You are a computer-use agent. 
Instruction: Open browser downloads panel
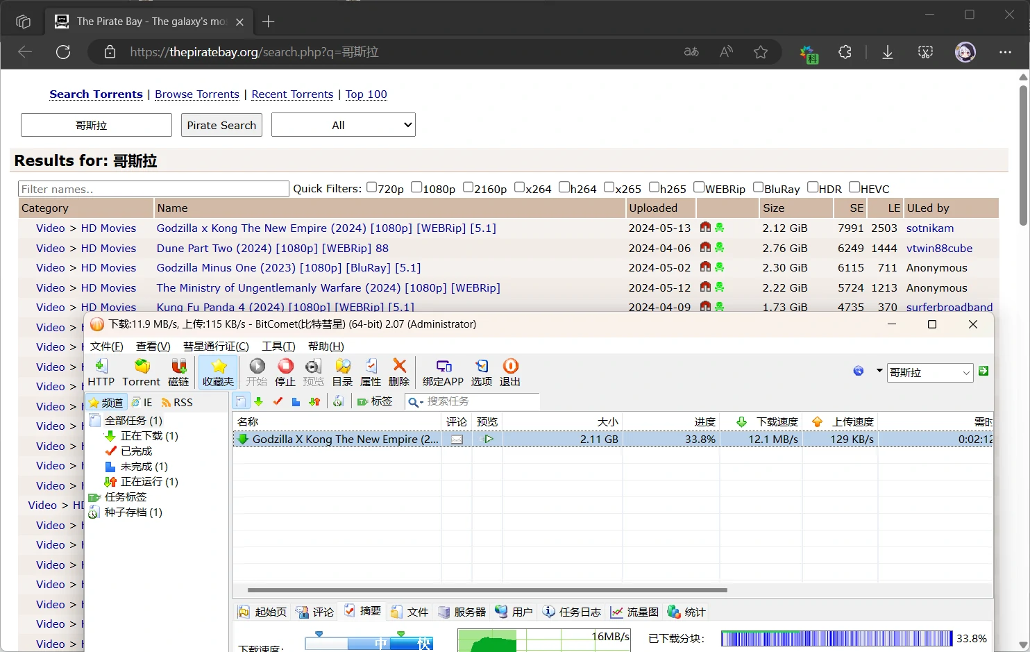point(887,52)
